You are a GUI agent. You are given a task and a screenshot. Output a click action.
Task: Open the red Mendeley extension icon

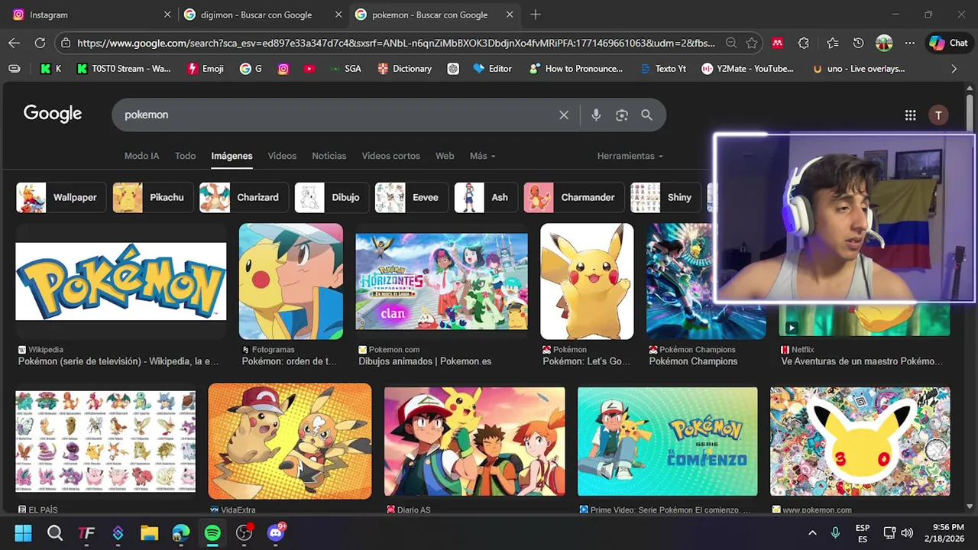click(x=777, y=43)
